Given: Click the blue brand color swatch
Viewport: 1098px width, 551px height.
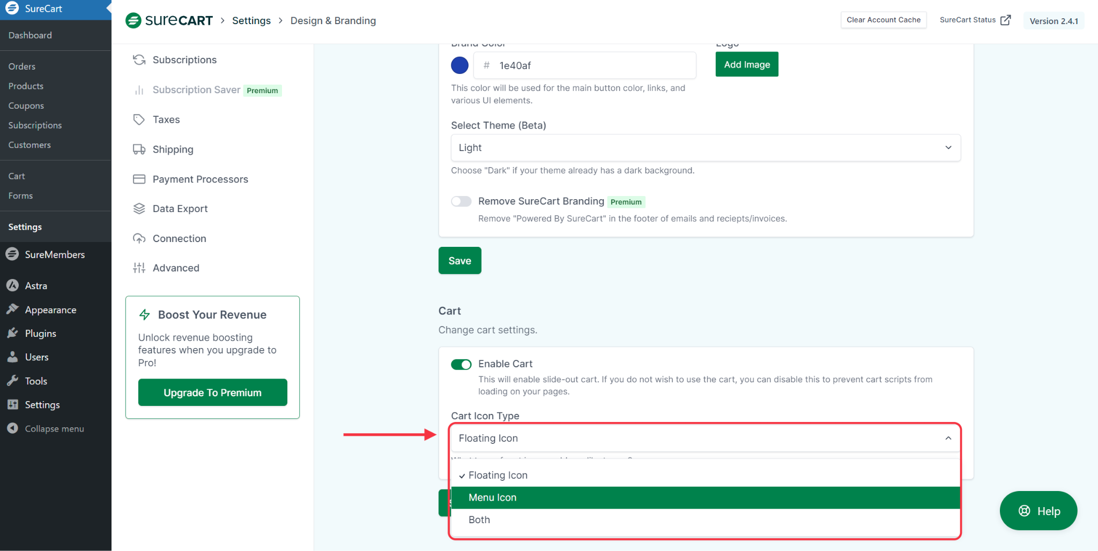Looking at the screenshot, I should 460,65.
